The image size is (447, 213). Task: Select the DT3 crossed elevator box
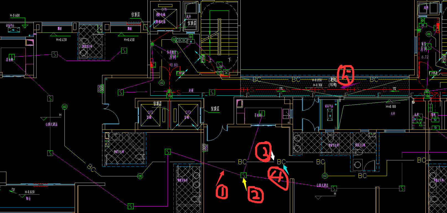tap(188, 115)
